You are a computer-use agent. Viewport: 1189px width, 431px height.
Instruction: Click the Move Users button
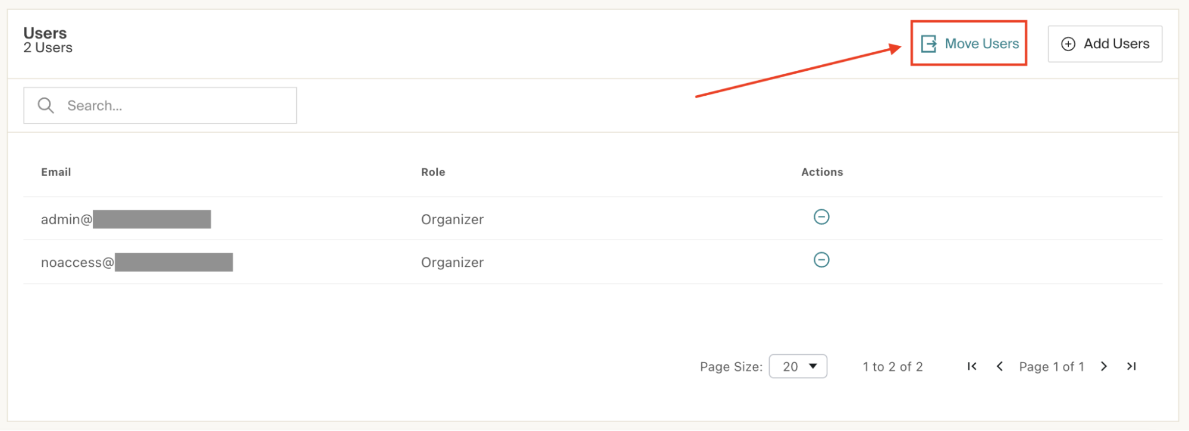click(x=969, y=43)
